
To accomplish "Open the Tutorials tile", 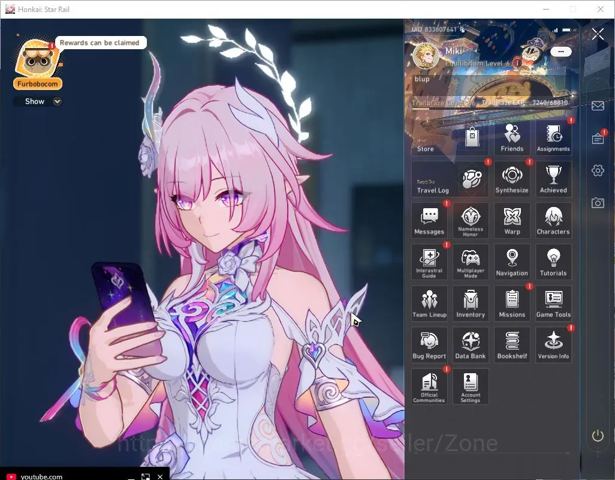I will click(553, 262).
